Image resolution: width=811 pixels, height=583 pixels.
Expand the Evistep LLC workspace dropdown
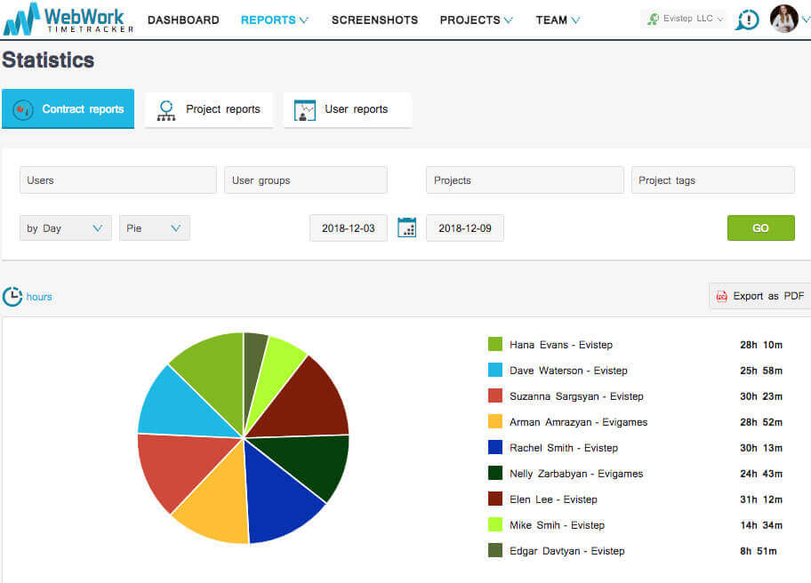tap(683, 20)
